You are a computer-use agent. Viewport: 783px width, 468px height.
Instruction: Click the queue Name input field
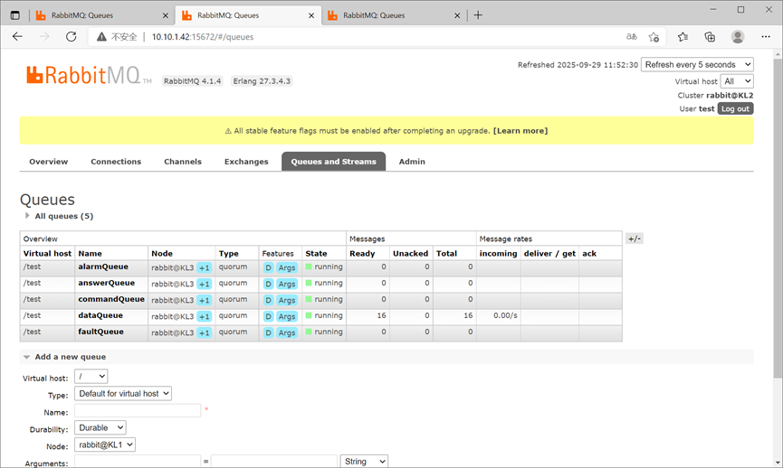[138, 411]
